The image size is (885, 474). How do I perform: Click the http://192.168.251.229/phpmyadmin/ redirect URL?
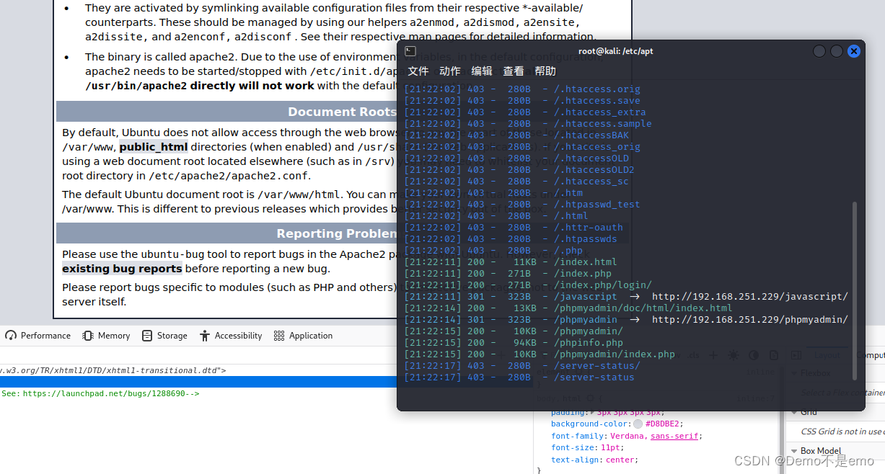coord(750,320)
